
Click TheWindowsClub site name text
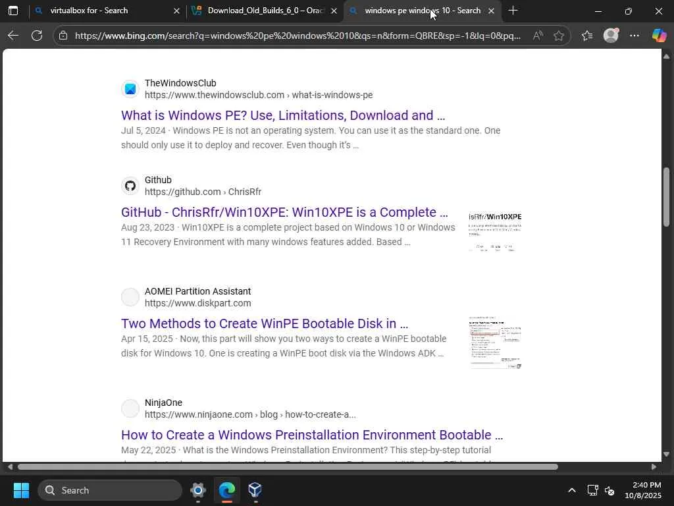pyautogui.click(x=180, y=84)
